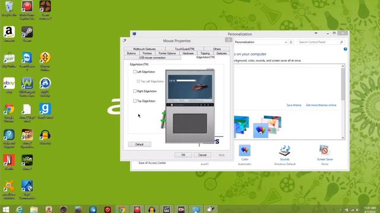Switch to the Multitouch Gestures tab
380x213 pixels.
pos(144,49)
